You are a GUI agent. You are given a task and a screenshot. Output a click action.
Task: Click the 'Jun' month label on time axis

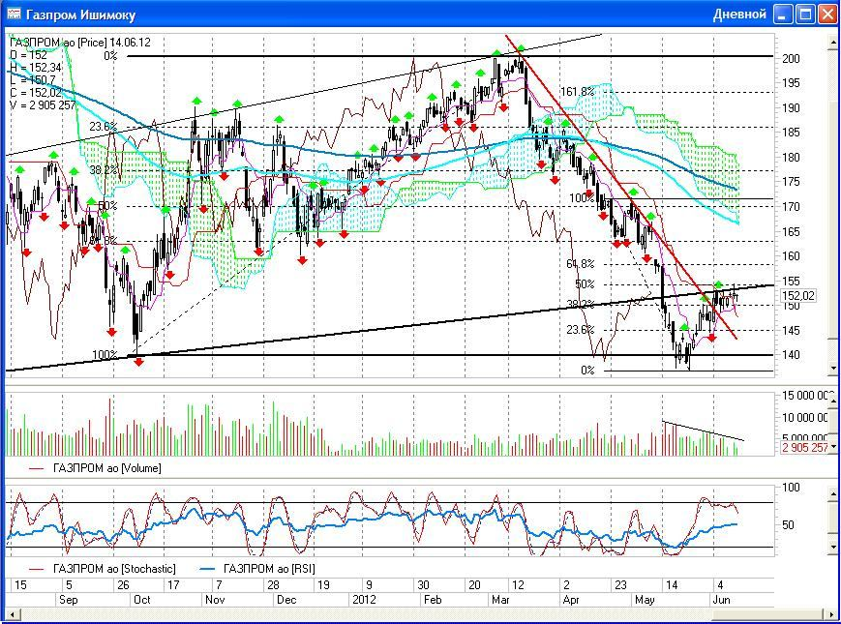pyautogui.click(x=721, y=600)
